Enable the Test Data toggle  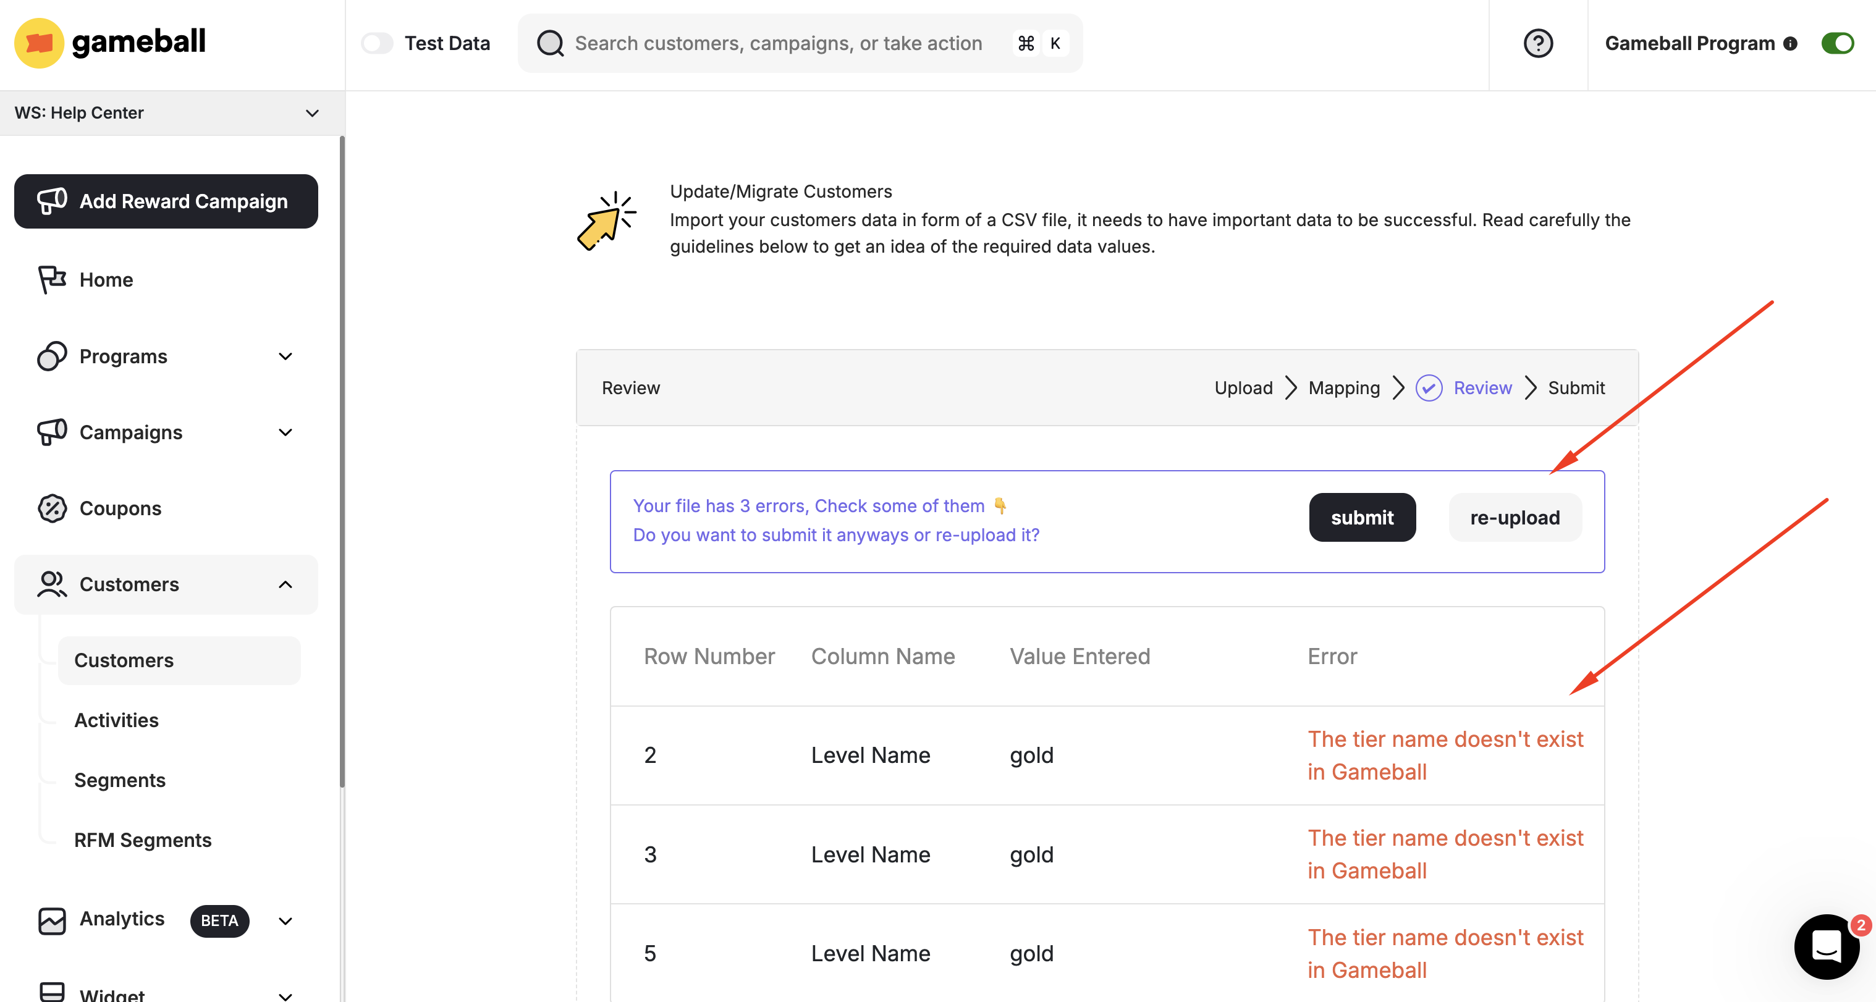(x=377, y=43)
